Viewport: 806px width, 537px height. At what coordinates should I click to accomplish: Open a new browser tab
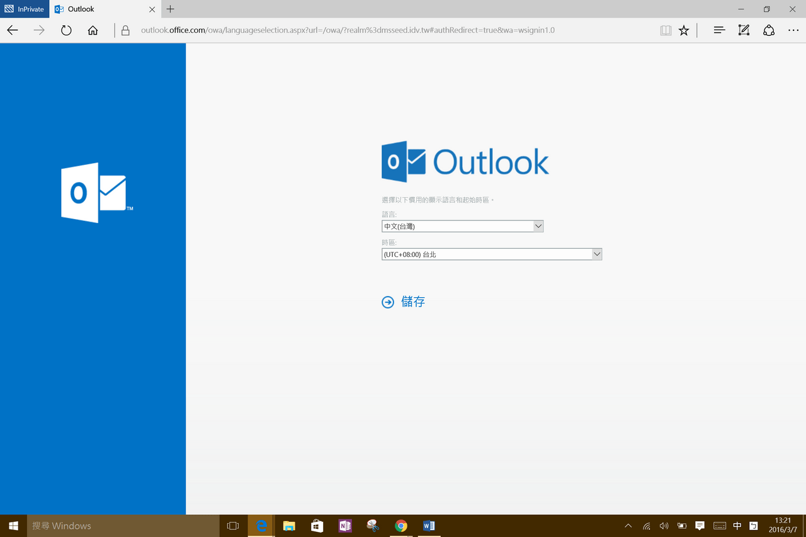(171, 9)
